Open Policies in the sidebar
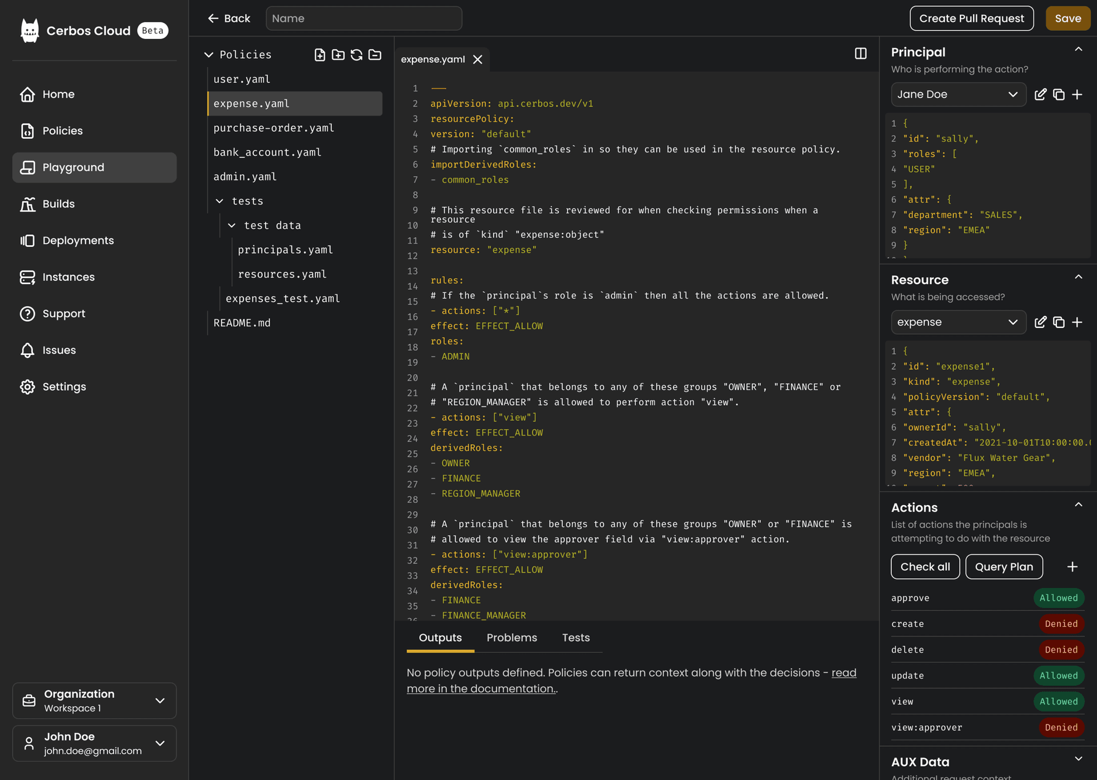 pos(94,131)
